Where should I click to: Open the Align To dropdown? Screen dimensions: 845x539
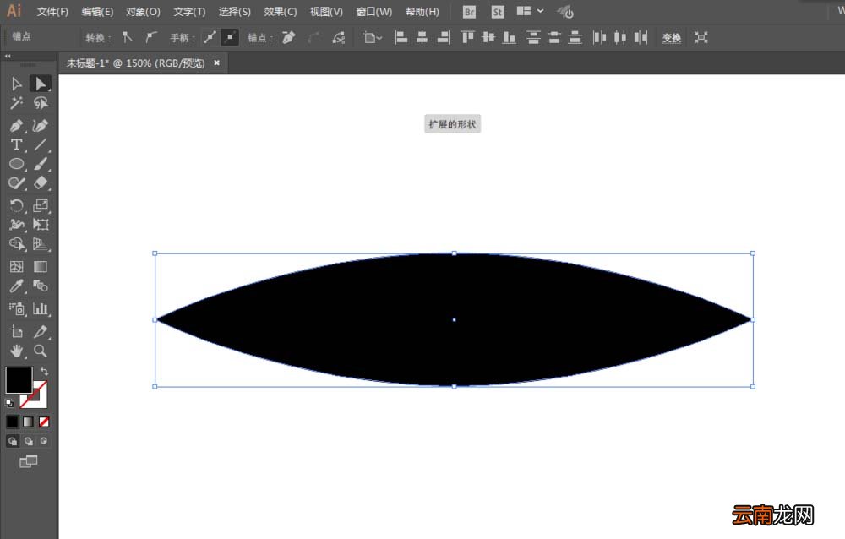(x=372, y=37)
